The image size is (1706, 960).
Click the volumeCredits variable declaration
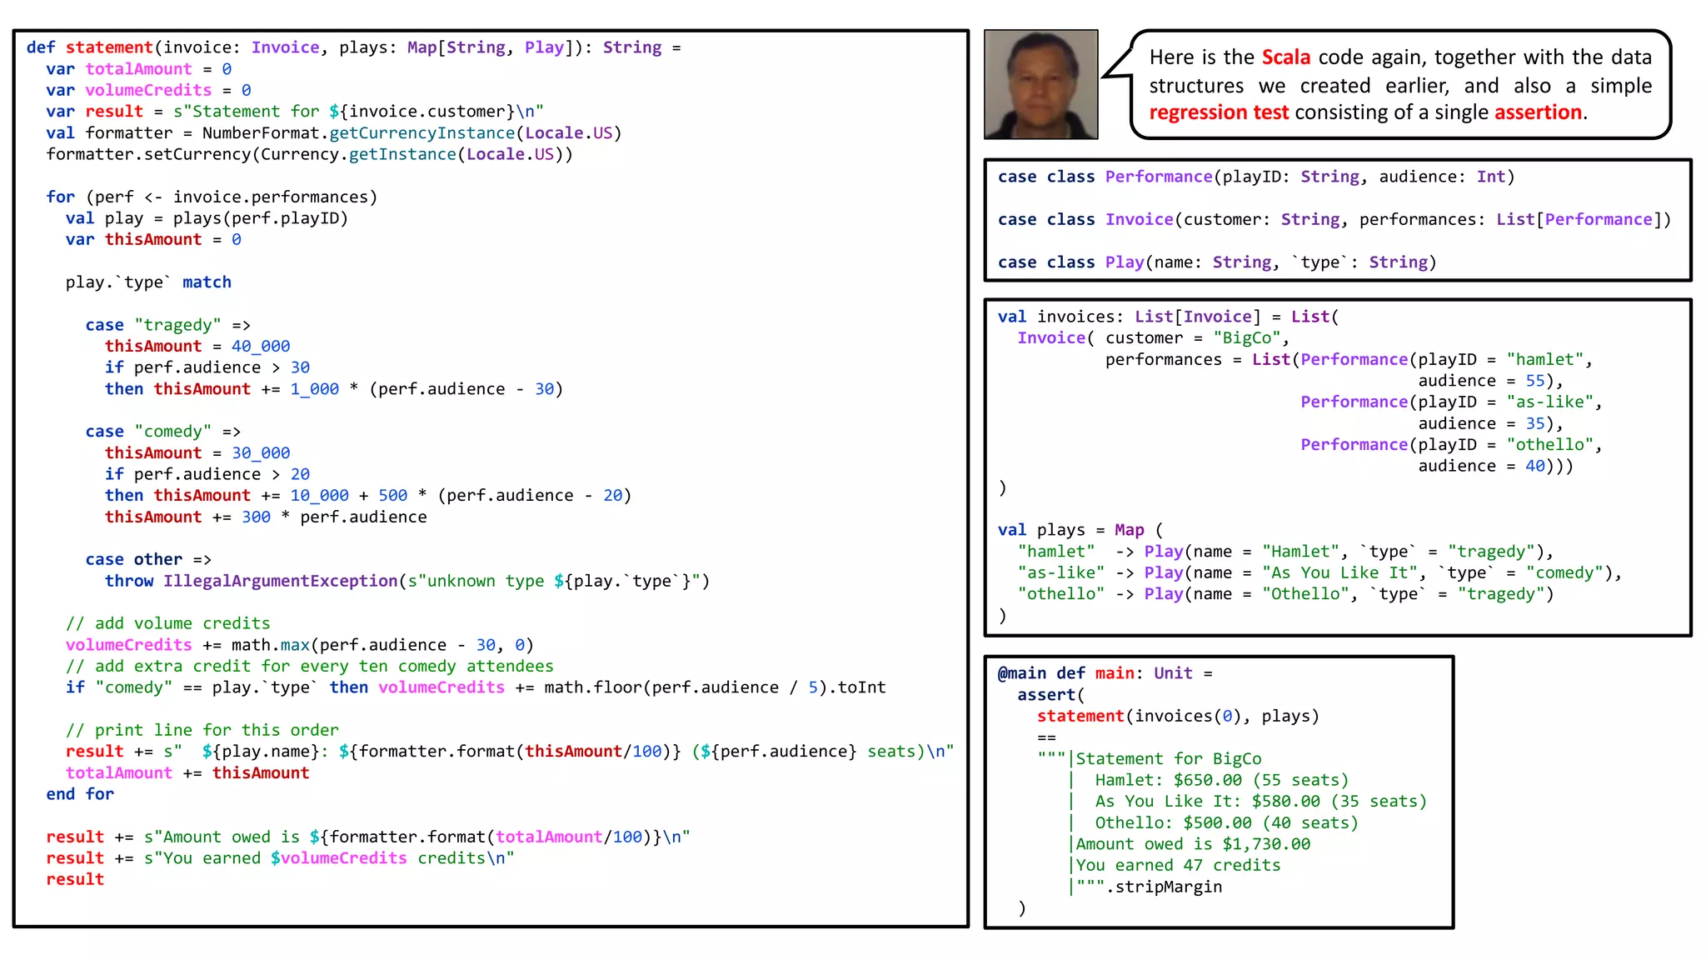148,90
